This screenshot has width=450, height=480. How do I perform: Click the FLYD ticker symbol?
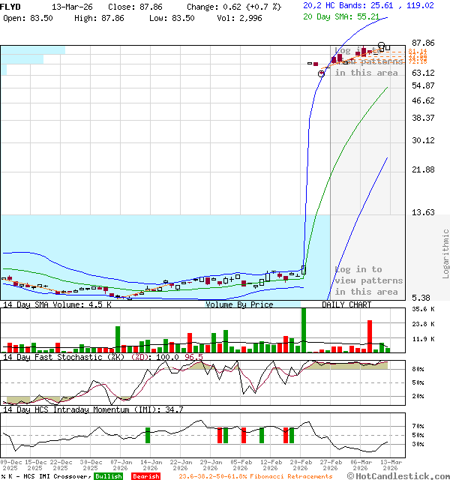tap(10, 6)
